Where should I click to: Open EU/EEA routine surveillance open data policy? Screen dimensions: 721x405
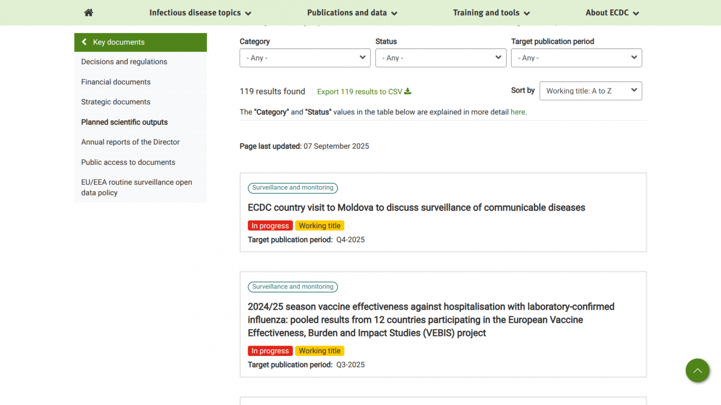137,187
